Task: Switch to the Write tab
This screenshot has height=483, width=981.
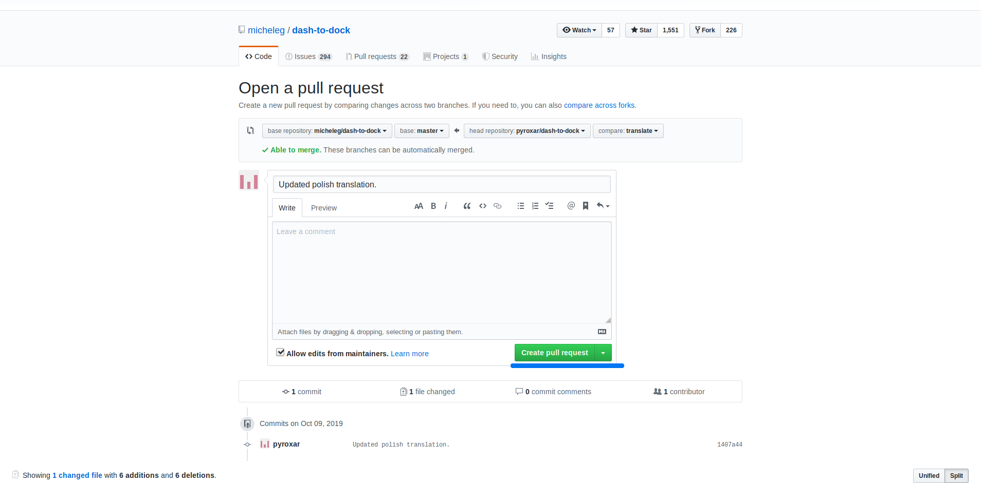Action: coord(287,208)
